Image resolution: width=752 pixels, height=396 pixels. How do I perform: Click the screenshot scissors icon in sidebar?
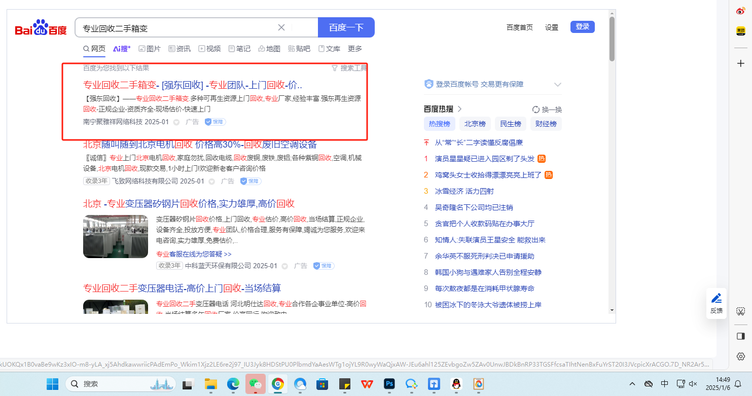click(740, 311)
